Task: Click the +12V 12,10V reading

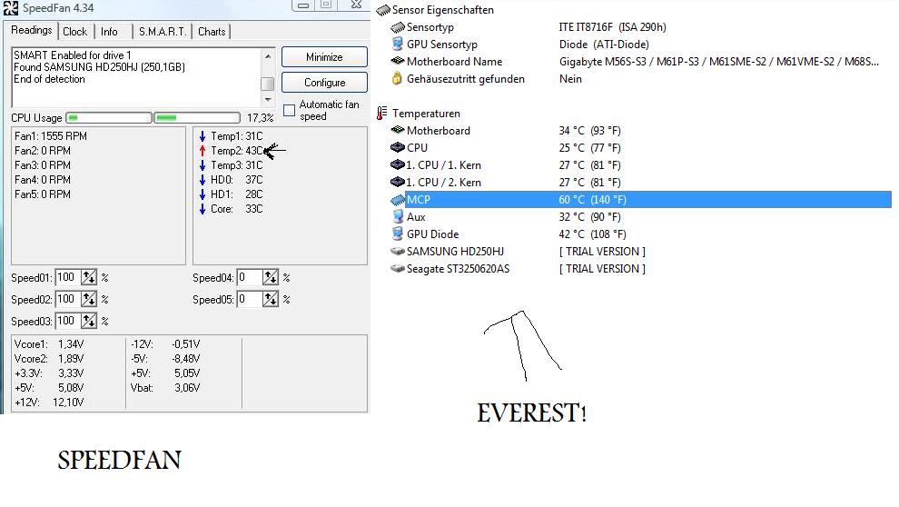Action: (49, 402)
